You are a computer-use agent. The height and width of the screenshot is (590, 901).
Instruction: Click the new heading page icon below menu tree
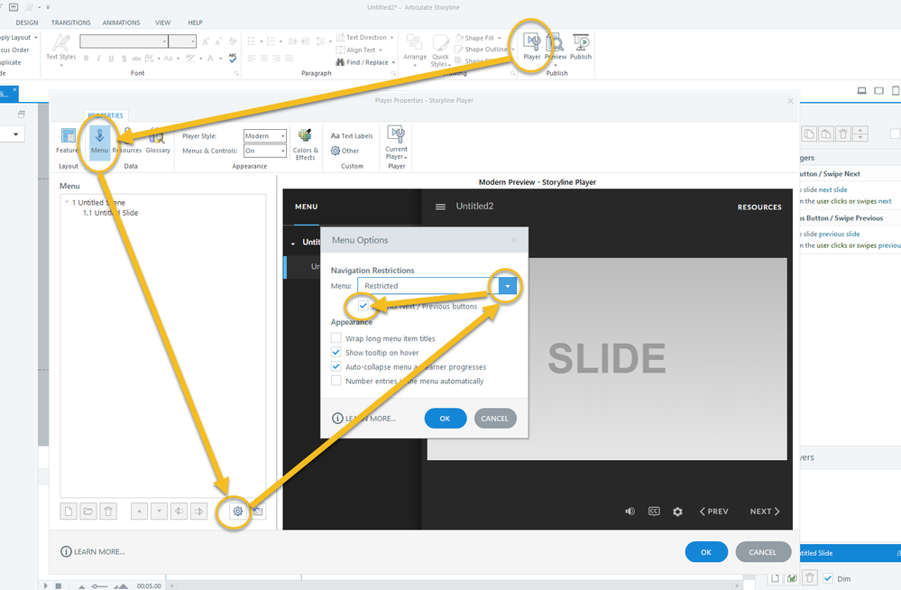pos(69,512)
